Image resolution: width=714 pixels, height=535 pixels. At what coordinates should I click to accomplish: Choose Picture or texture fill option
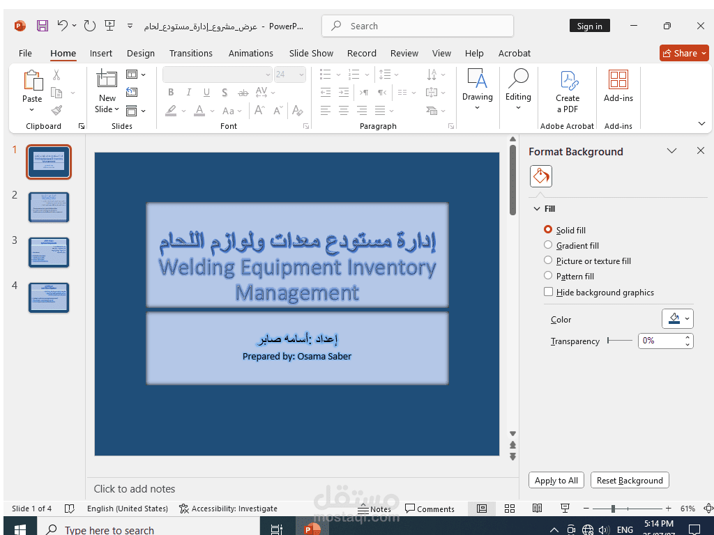coord(548,261)
